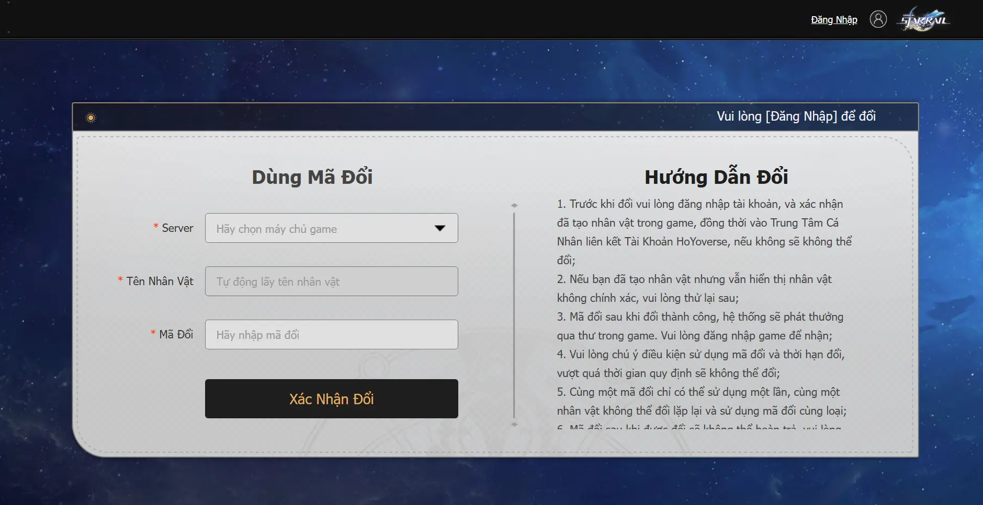Viewport: 983px width, 505px height.
Task: Click the user profile avatar icon
Action: click(878, 19)
